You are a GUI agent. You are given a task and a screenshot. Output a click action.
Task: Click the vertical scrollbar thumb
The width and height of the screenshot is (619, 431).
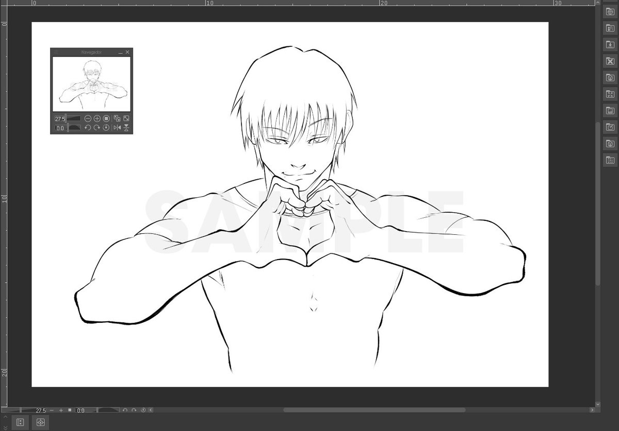click(598, 204)
